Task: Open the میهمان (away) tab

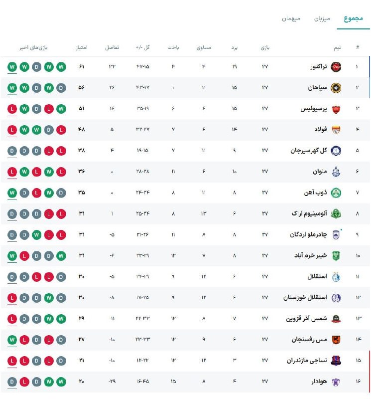Action: click(291, 19)
